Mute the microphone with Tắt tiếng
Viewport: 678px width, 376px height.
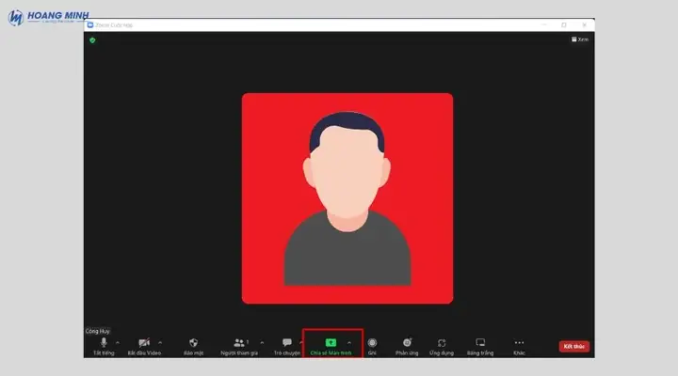(104, 346)
